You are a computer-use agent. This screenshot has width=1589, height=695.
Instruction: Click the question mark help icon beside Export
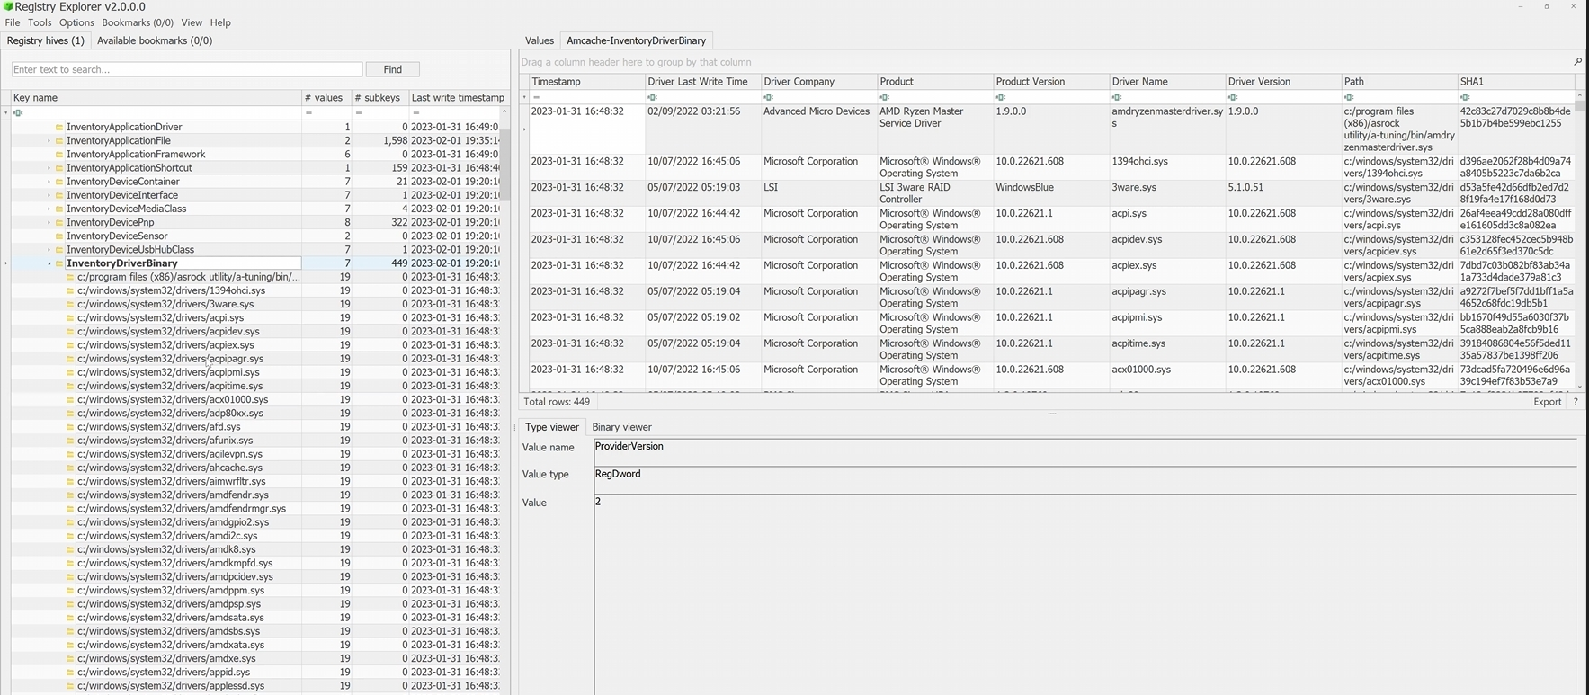click(1576, 402)
